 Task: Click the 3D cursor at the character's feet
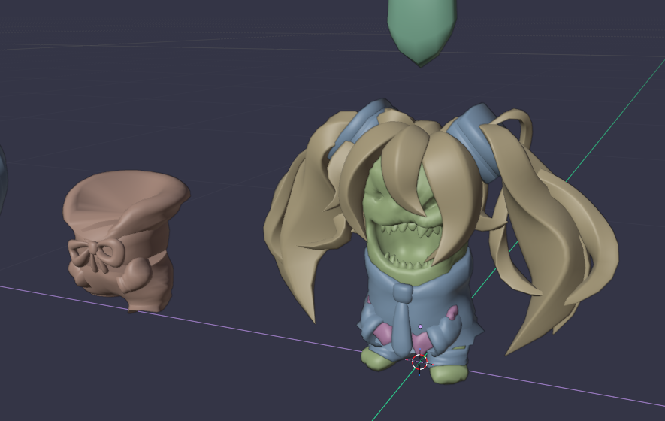(420, 362)
